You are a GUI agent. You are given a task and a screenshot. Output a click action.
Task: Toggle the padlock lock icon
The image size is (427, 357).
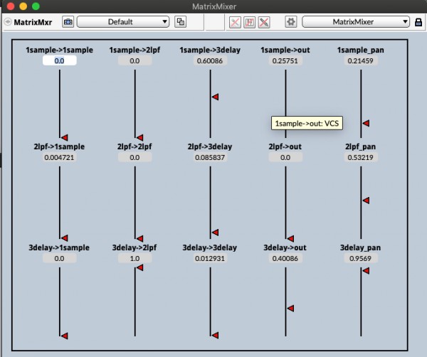[418, 22]
